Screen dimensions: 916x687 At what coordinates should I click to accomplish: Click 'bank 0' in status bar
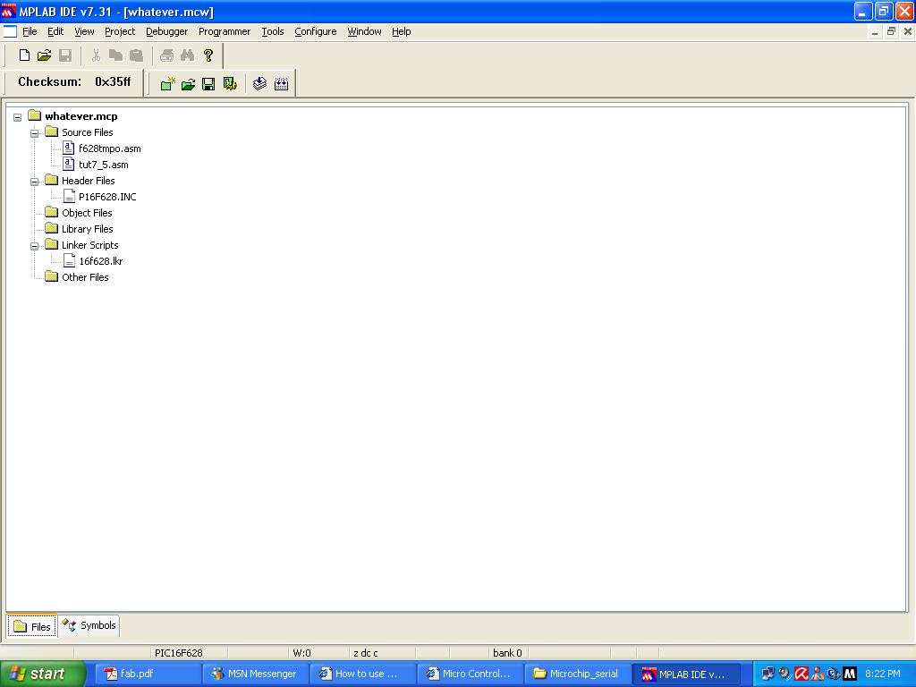click(507, 653)
